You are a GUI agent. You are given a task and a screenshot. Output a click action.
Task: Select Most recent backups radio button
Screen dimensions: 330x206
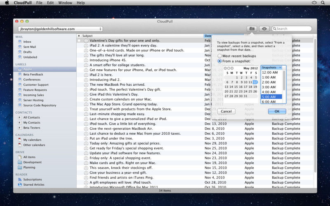(219, 56)
